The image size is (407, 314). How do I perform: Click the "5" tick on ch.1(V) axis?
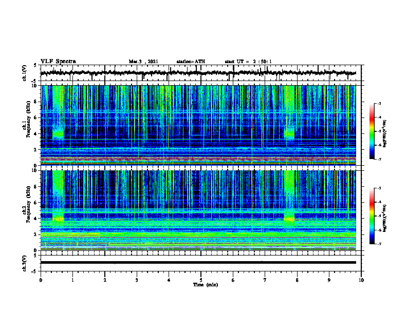pos(35,66)
